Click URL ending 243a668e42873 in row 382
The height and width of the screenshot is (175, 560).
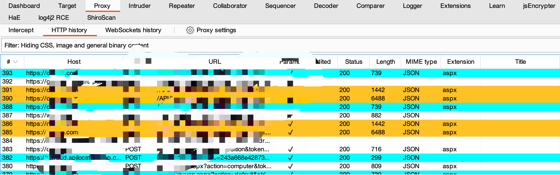tap(241, 158)
